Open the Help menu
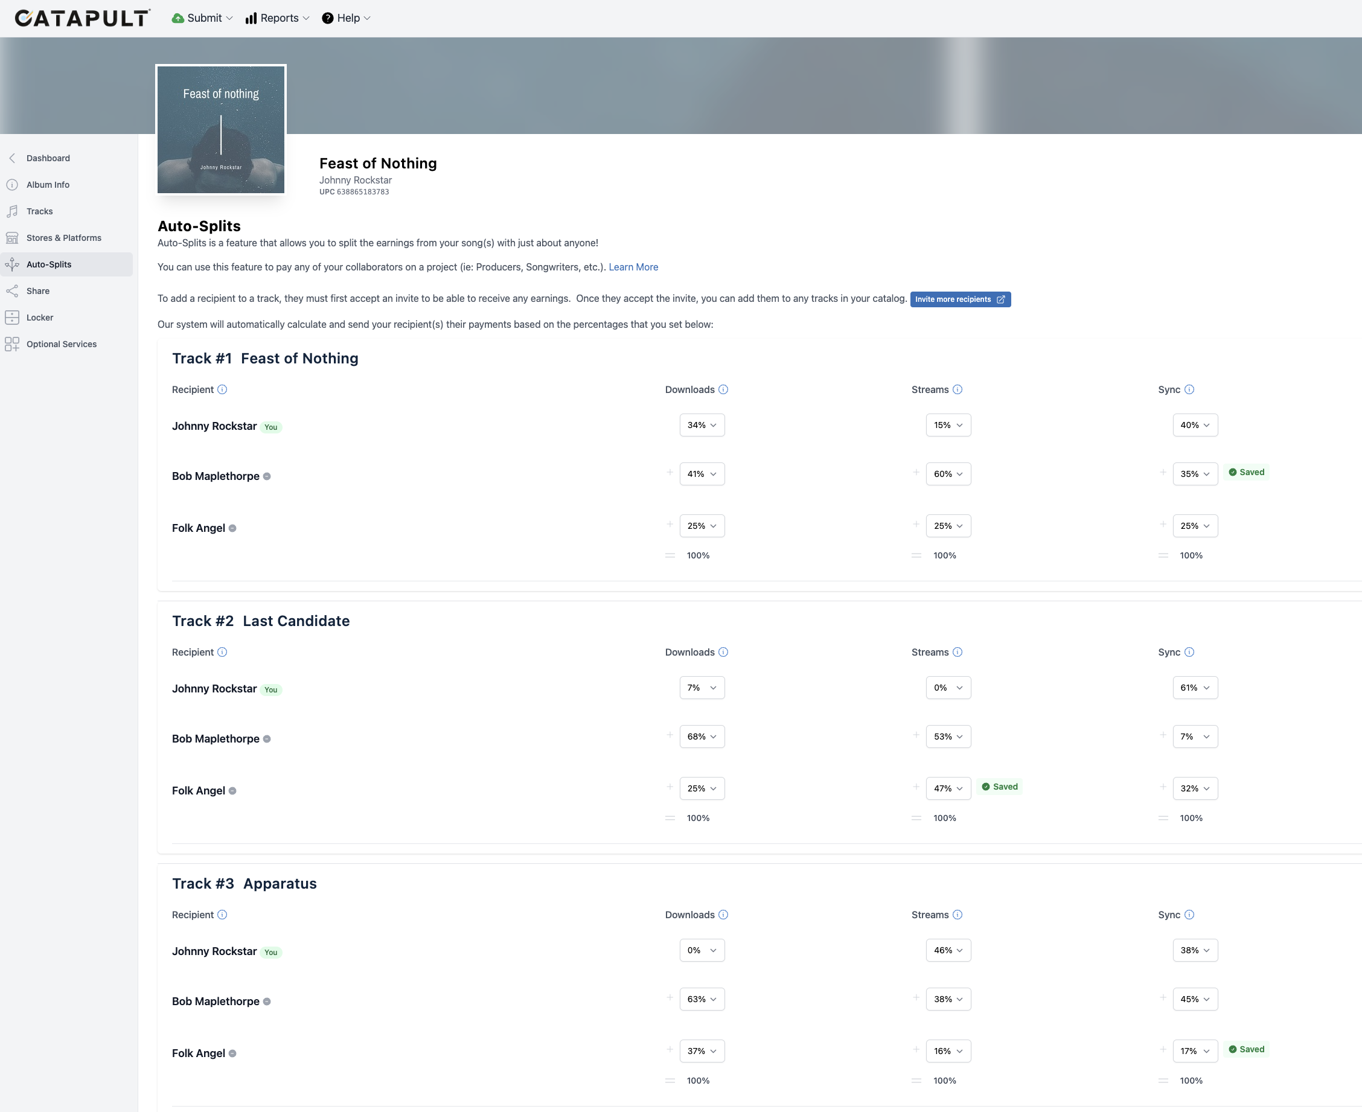This screenshot has width=1362, height=1112. pos(346,18)
